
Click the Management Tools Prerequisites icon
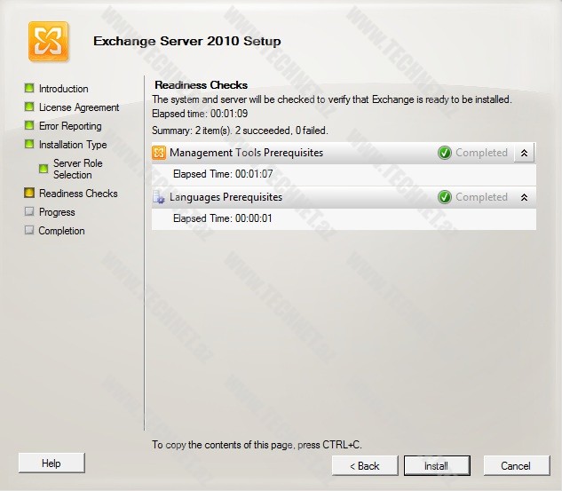[x=160, y=153]
